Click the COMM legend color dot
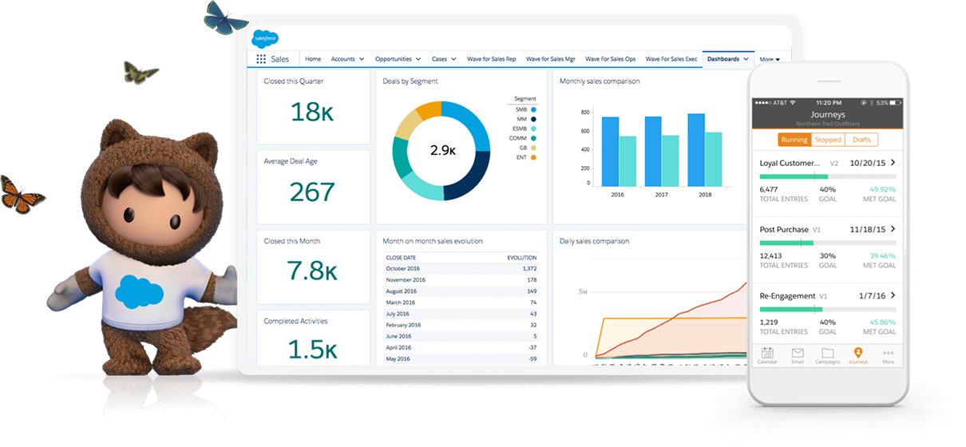 (x=533, y=138)
